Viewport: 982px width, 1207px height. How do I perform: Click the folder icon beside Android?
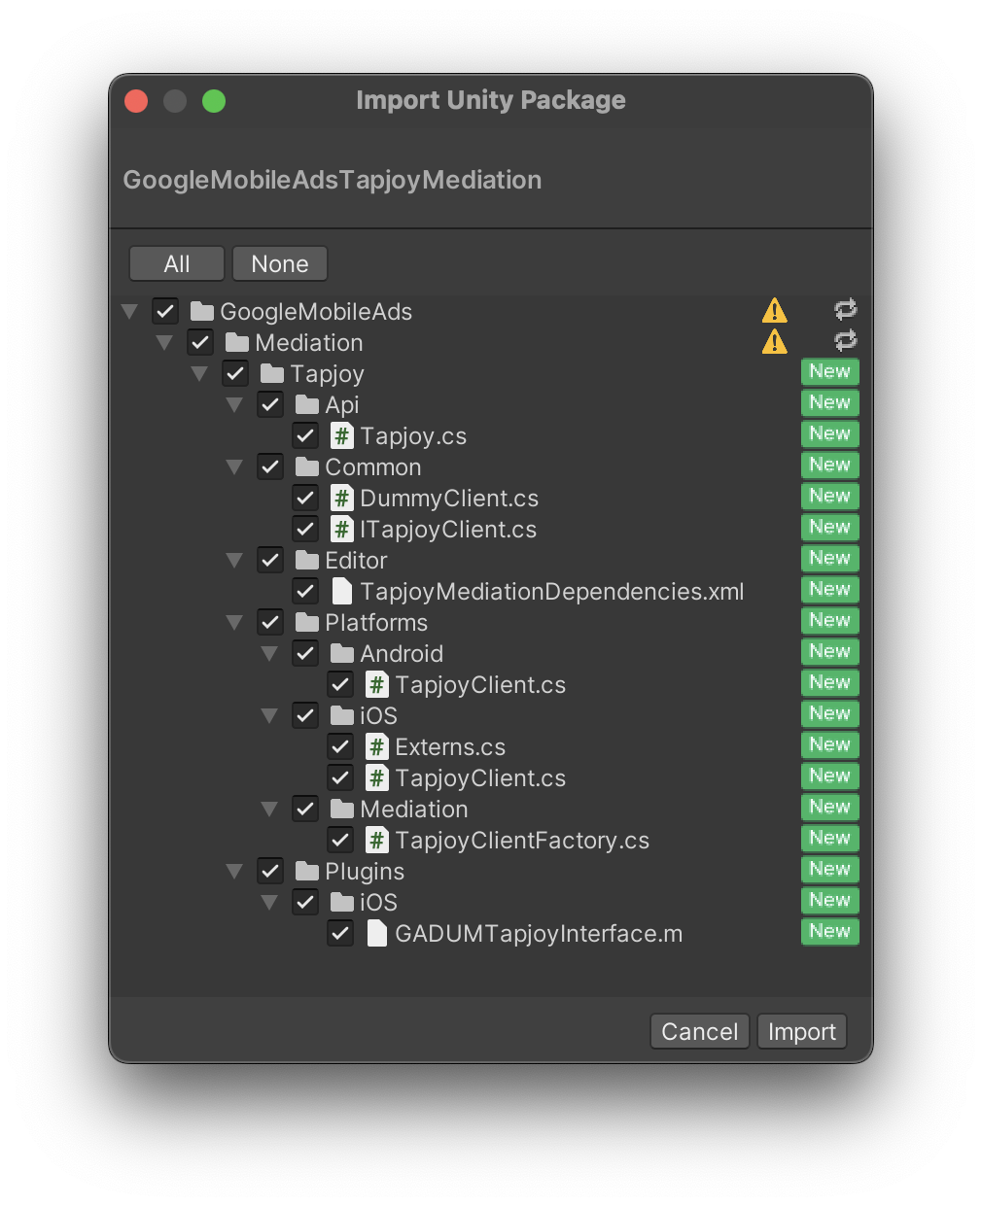342,653
